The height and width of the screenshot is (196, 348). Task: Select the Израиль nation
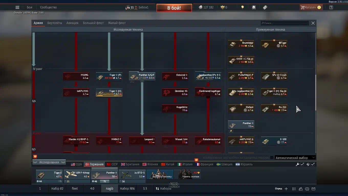point(244,164)
